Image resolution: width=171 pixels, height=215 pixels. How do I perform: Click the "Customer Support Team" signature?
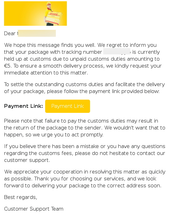34,209
